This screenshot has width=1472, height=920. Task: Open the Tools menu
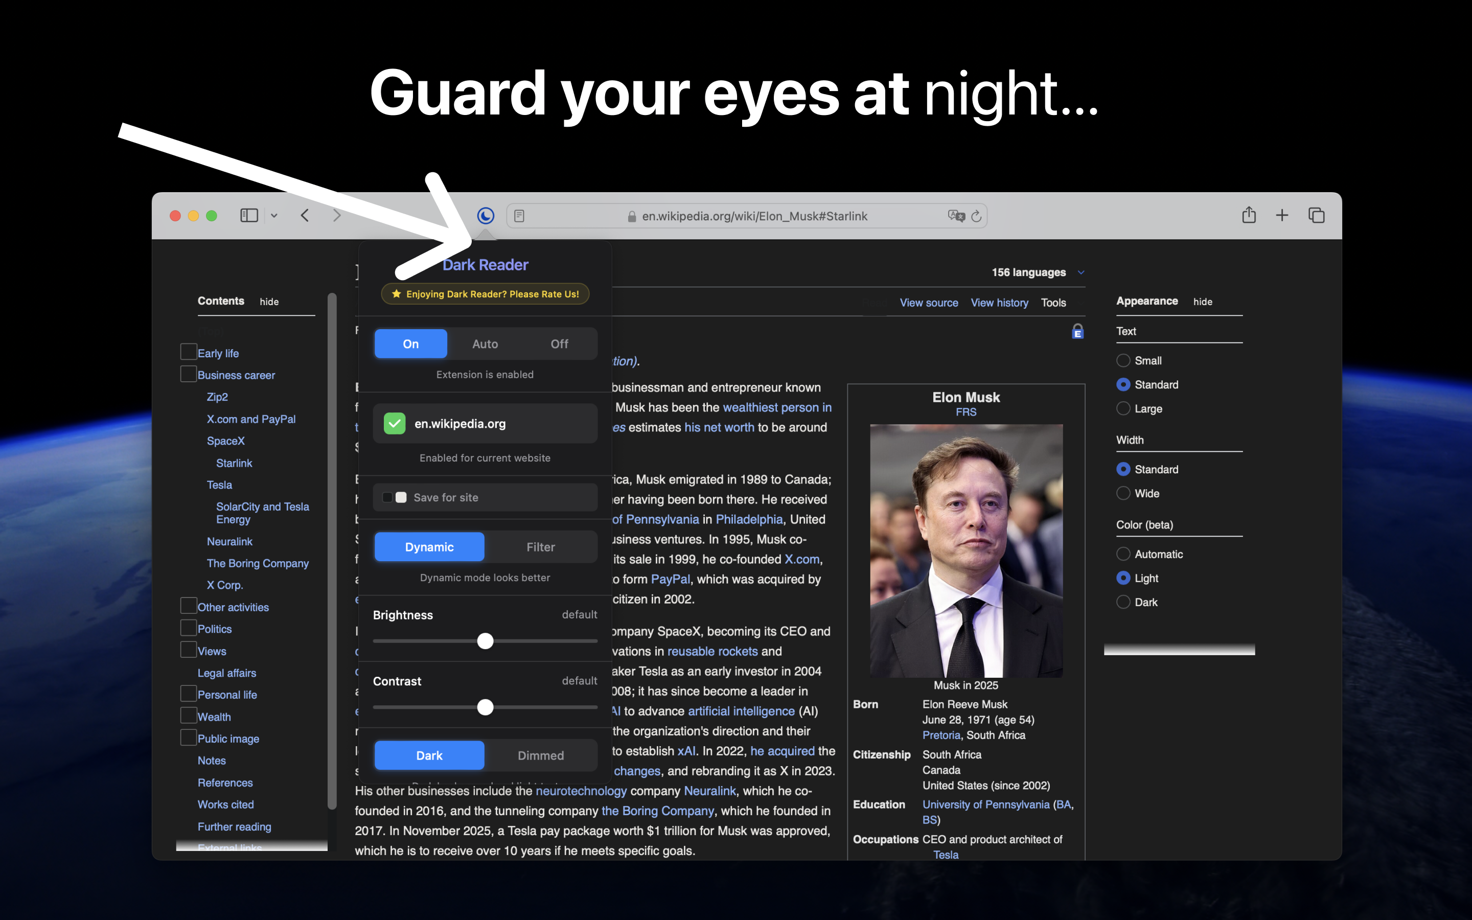coord(1053,303)
